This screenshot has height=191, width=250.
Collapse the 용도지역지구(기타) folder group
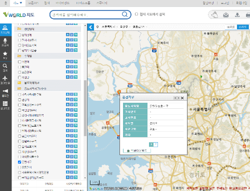pos(19,88)
